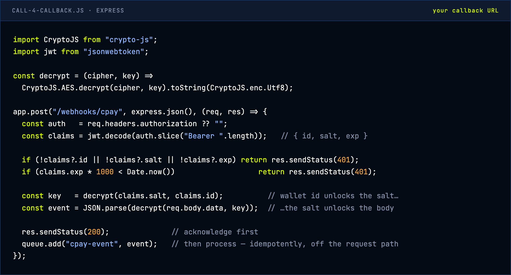Click the "crypto-js" import string
The height and width of the screenshot is (275, 511).
click(129, 40)
